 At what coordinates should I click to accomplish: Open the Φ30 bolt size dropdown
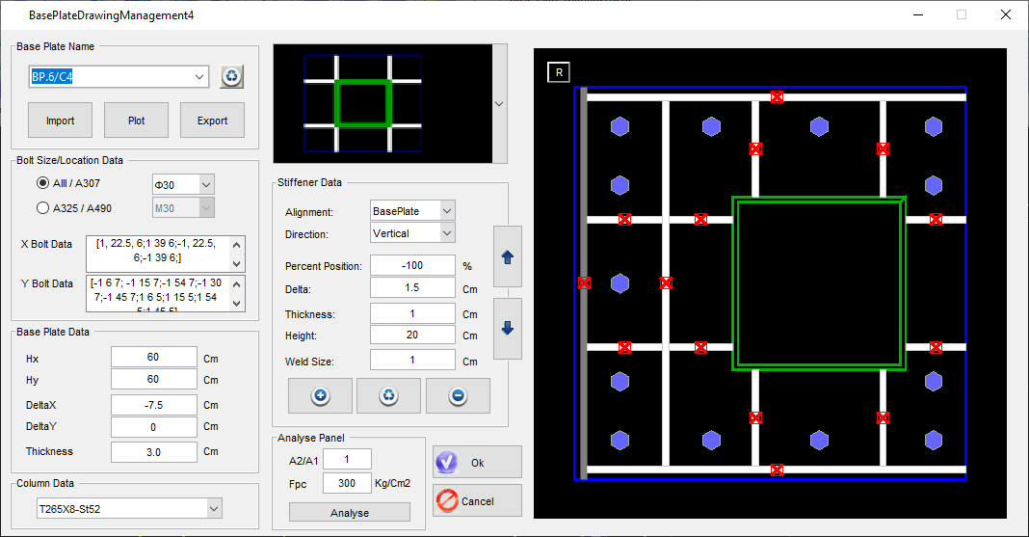(205, 184)
